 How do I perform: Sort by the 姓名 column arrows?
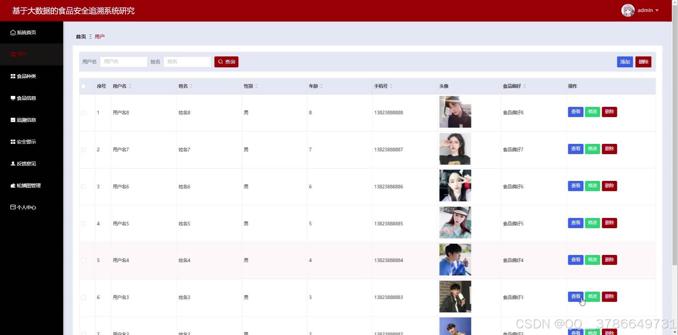pos(191,86)
